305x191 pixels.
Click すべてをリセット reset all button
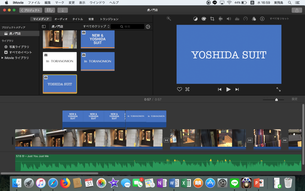(x=279, y=19)
